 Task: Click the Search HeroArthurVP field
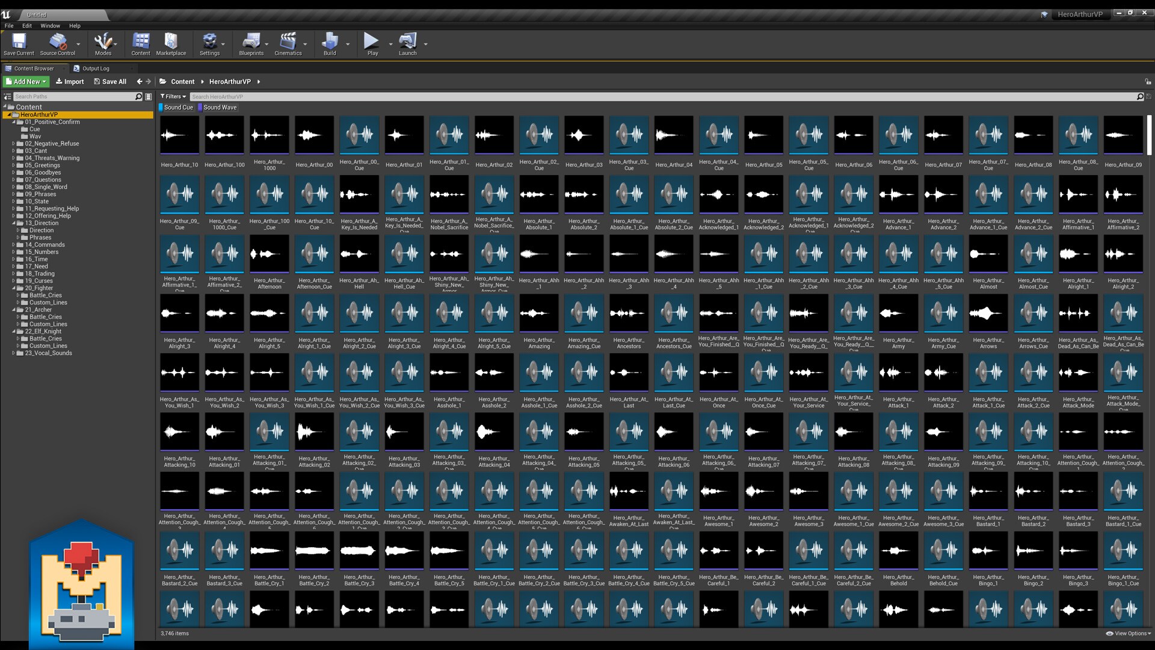point(667,96)
